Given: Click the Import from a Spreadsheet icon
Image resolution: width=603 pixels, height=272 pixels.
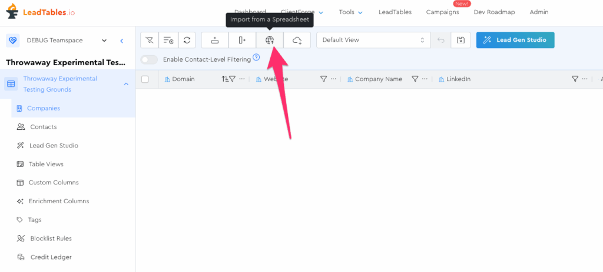Looking at the screenshot, I should [270, 40].
